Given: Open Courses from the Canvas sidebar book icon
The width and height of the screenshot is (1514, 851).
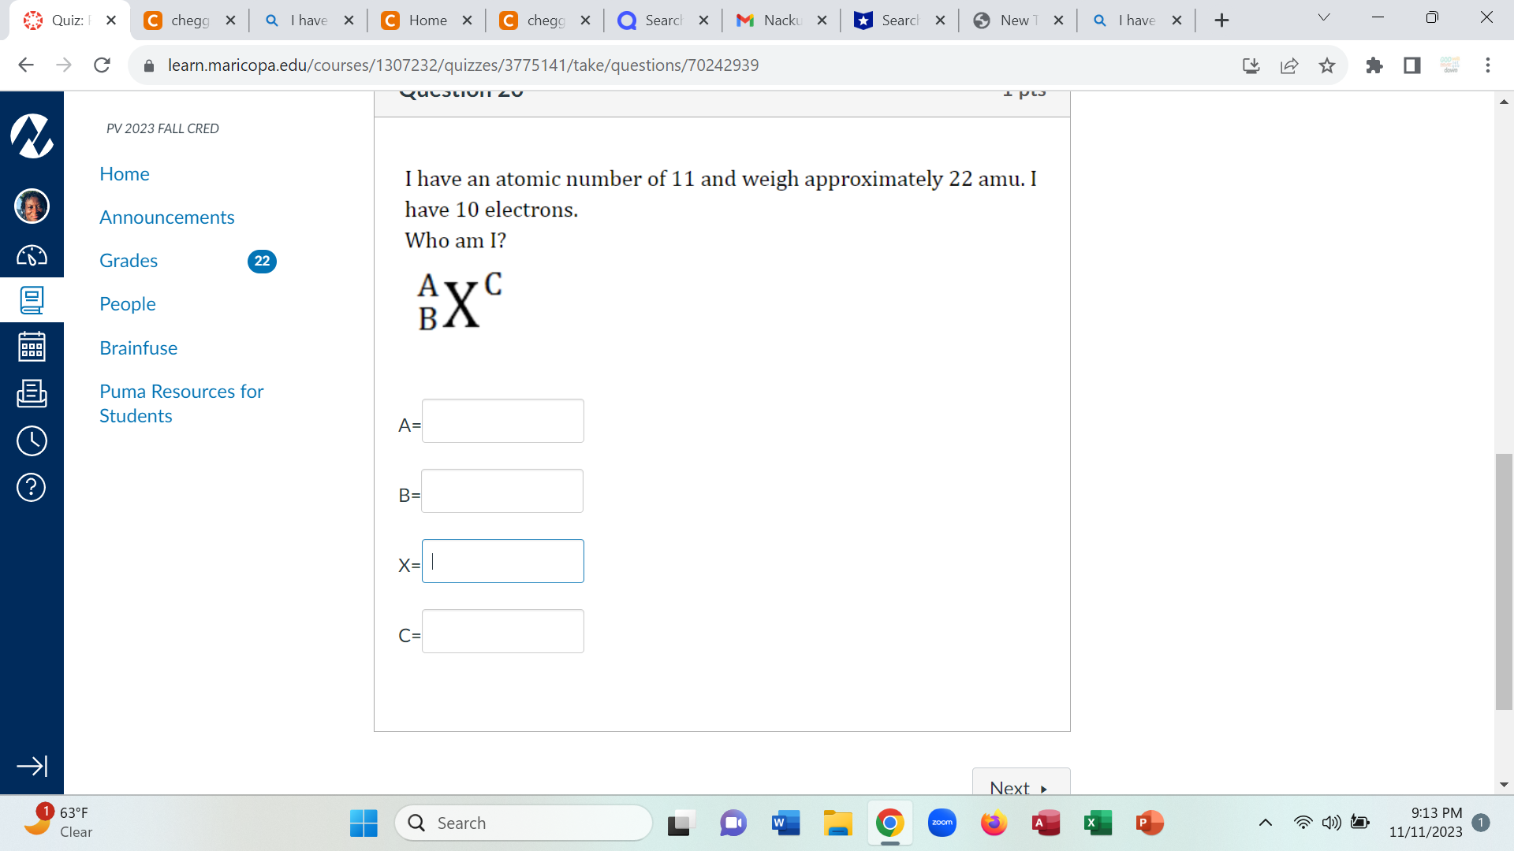Looking at the screenshot, I should 32,300.
